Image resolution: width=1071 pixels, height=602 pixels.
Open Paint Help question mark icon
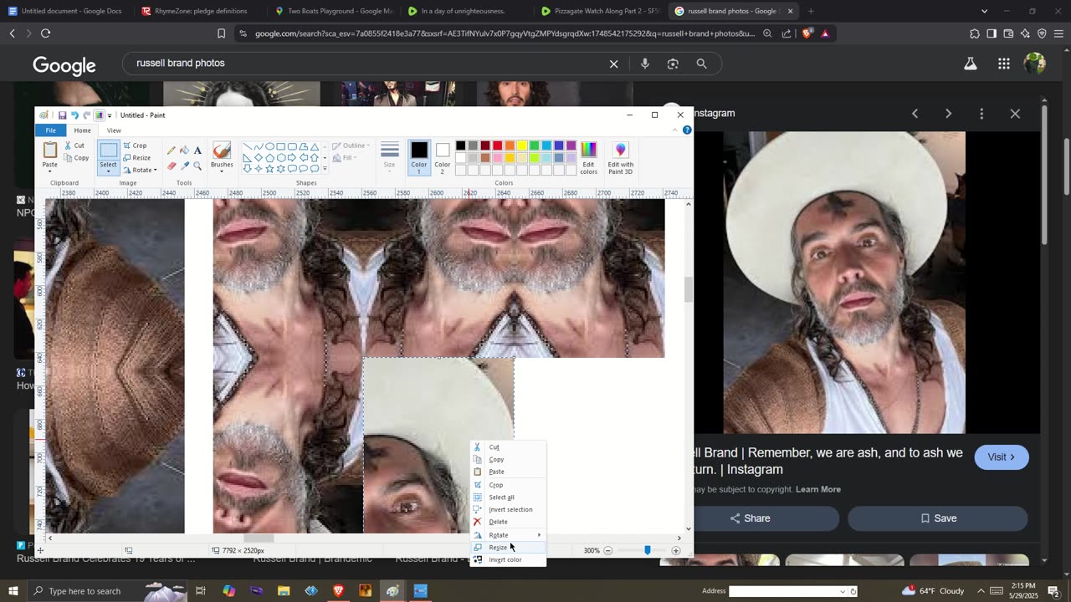[687, 130]
